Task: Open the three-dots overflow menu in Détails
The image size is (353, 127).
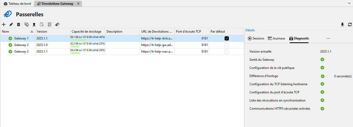Action: [x=328, y=38]
